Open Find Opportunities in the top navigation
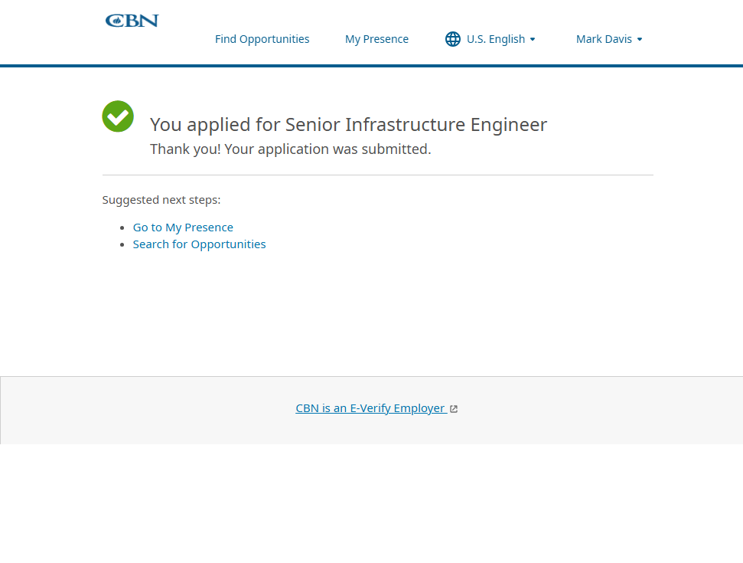Image resolution: width=743 pixels, height=563 pixels. click(x=262, y=39)
